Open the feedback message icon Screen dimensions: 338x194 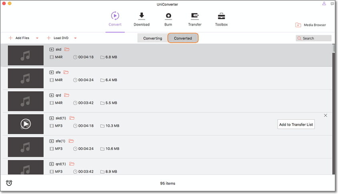coord(332,4)
